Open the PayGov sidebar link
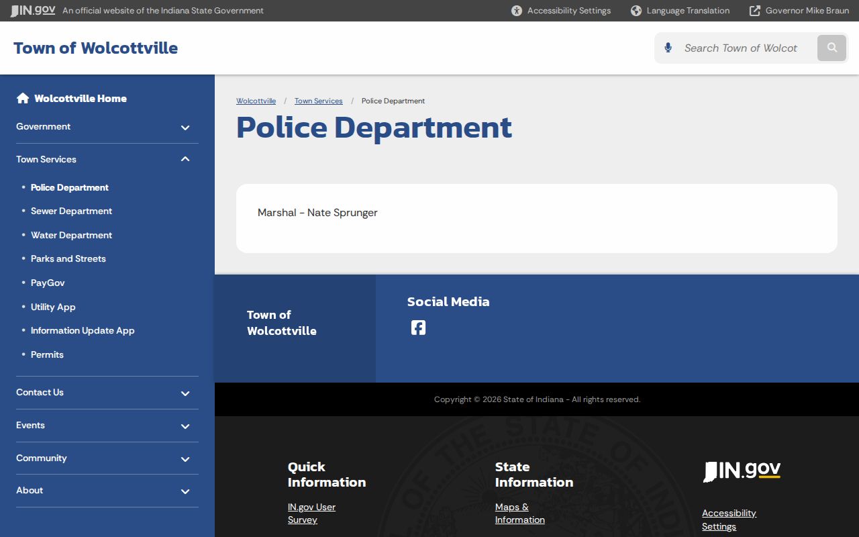Image resolution: width=859 pixels, height=537 pixels. (48, 283)
